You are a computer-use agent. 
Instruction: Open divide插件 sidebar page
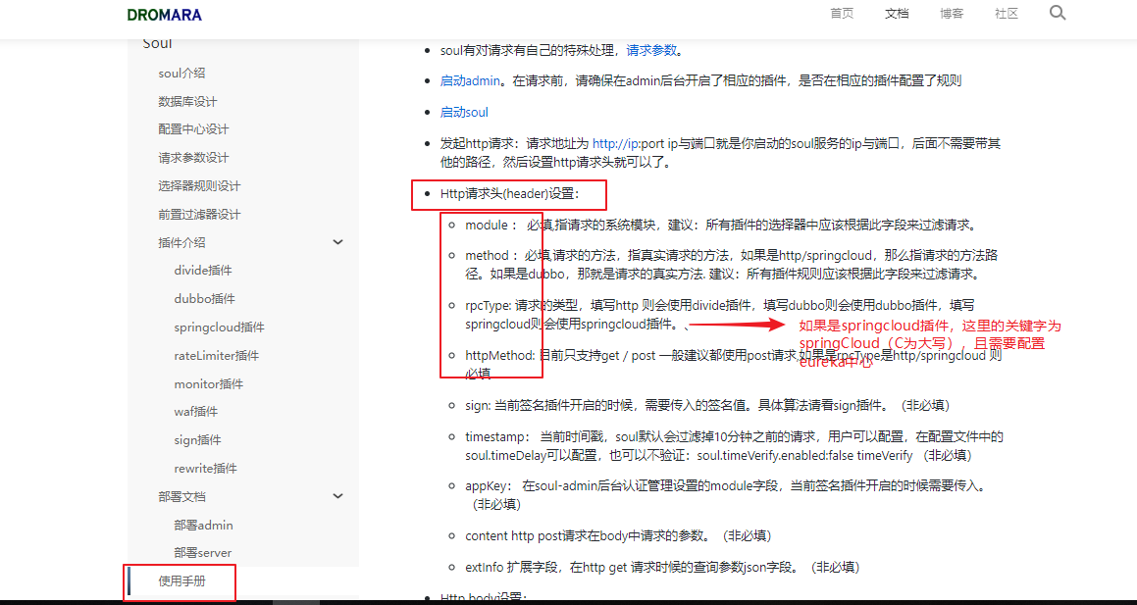pos(203,271)
